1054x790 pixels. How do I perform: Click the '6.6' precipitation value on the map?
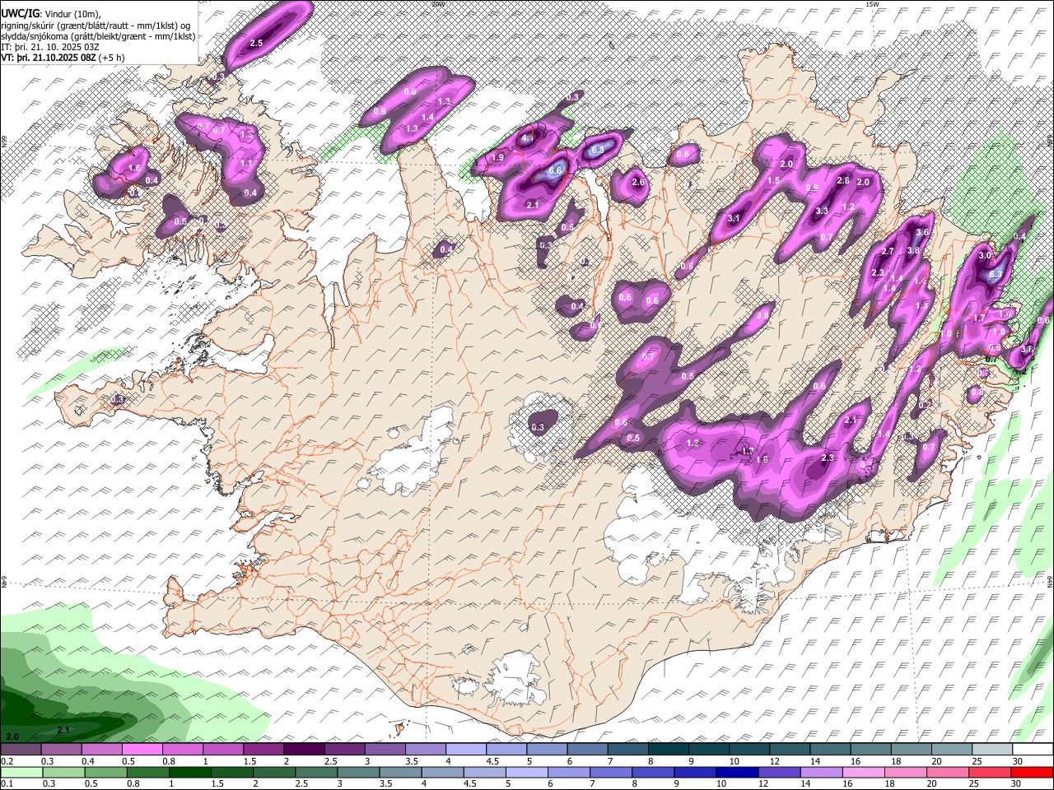pos(555,171)
